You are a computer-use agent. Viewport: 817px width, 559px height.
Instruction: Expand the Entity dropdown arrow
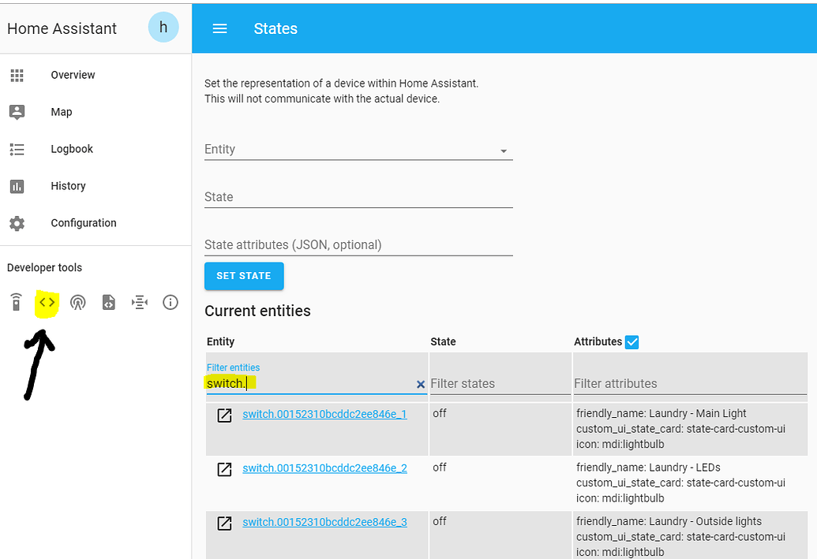tap(504, 151)
